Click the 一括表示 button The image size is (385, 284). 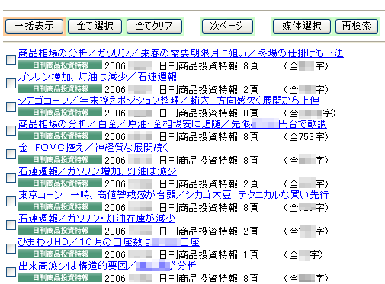click(34, 26)
